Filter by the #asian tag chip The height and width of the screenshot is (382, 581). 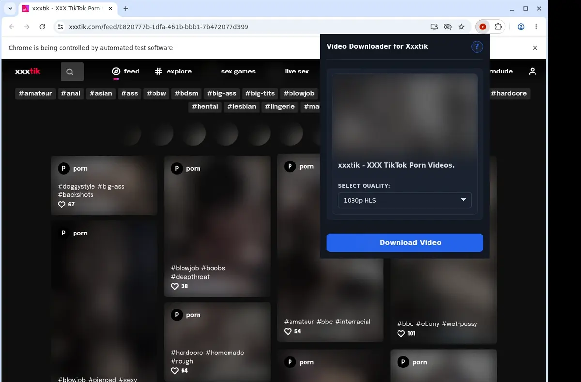click(101, 93)
